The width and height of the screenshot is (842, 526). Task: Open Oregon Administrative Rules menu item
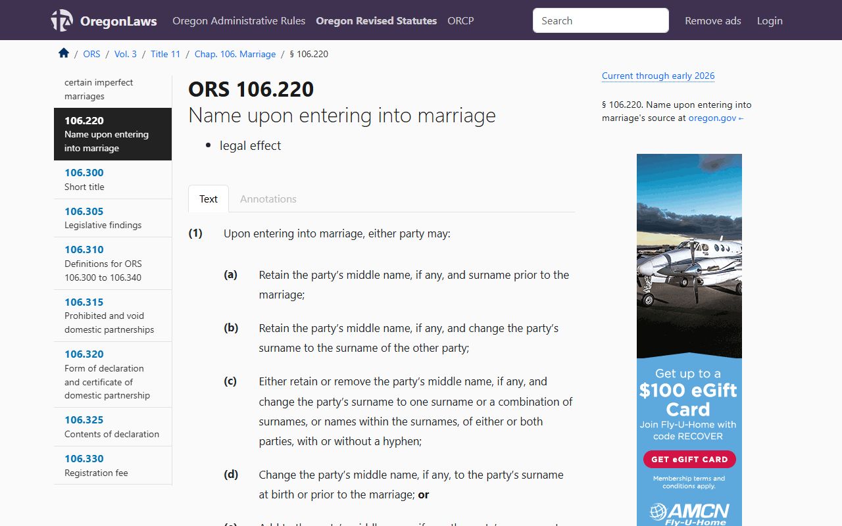tap(239, 20)
